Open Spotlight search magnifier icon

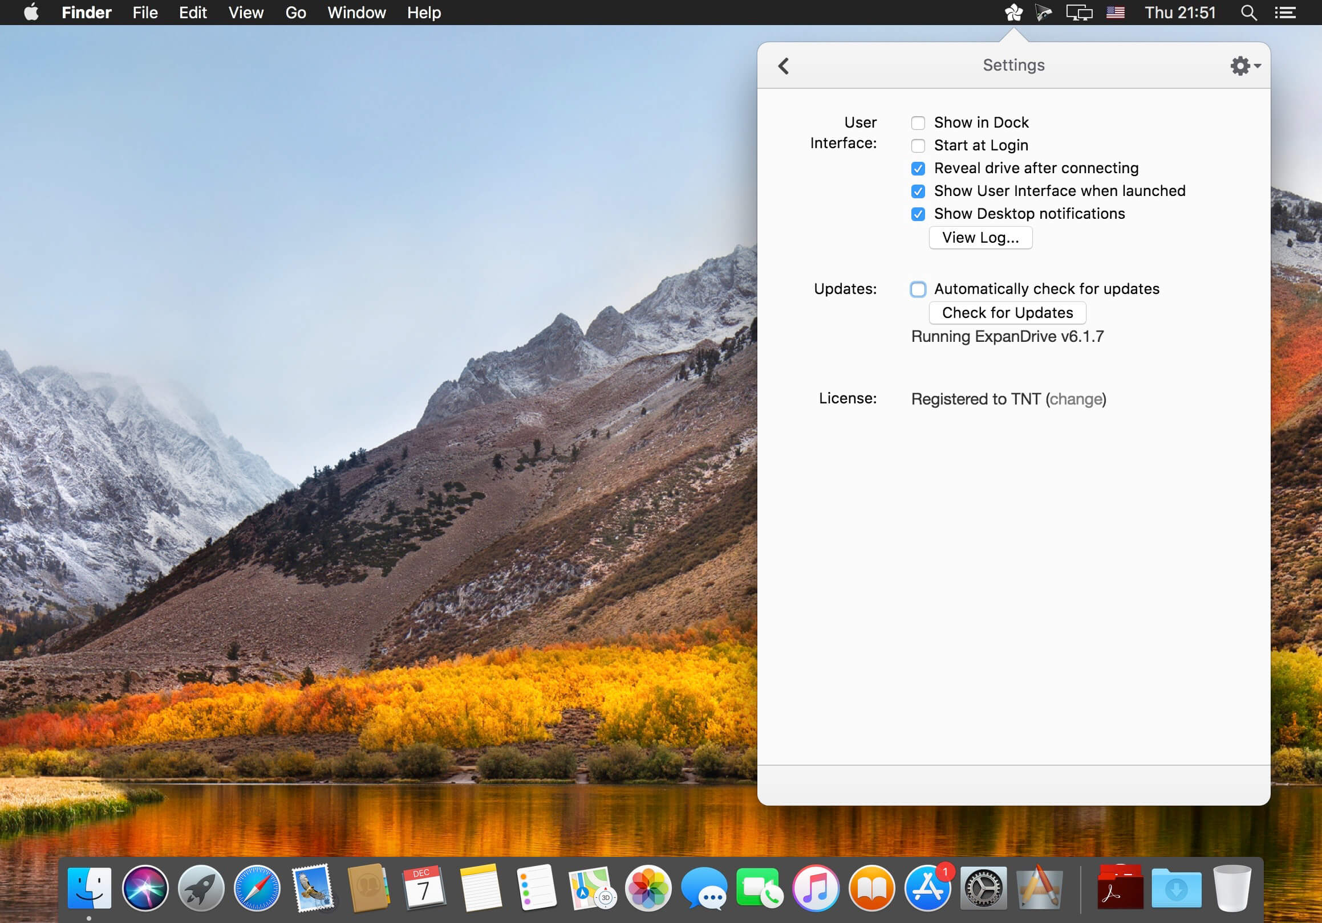1248,13
